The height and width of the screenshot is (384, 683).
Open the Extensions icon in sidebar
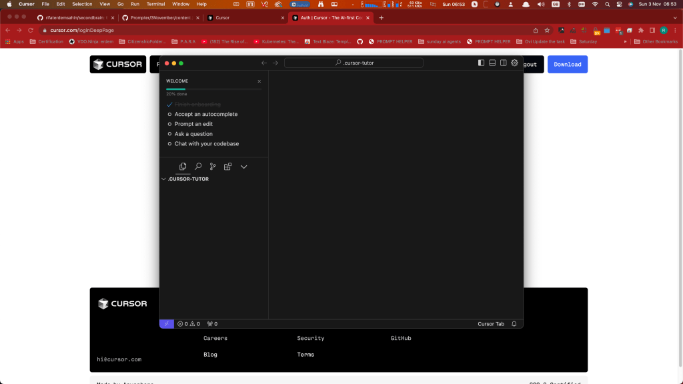point(227,166)
